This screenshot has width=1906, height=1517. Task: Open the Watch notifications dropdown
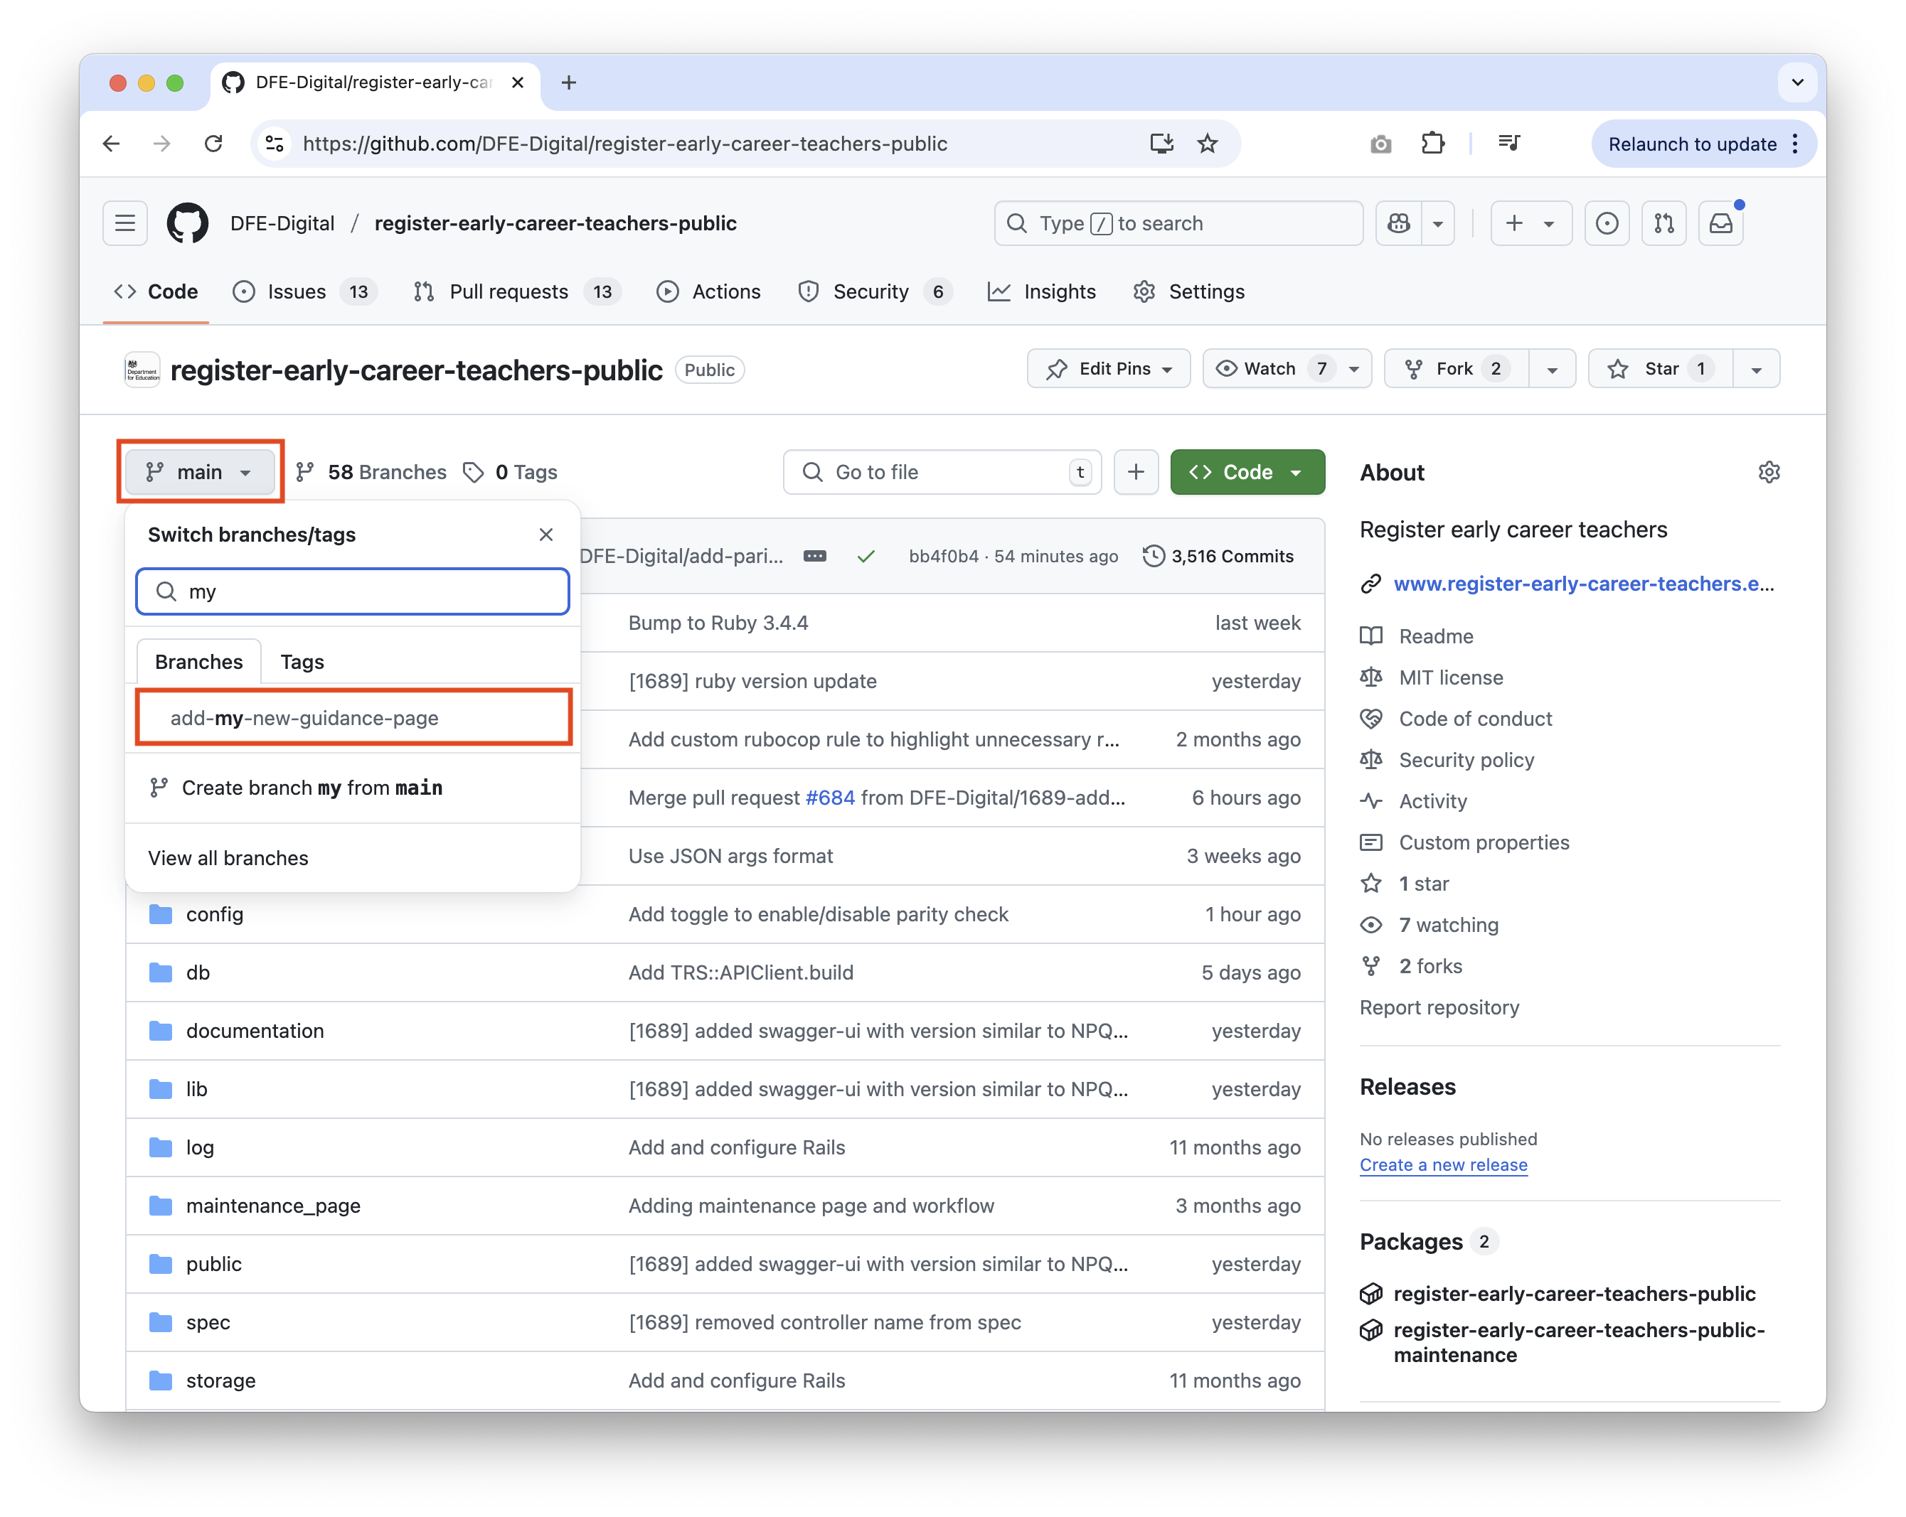(x=1287, y=368)
